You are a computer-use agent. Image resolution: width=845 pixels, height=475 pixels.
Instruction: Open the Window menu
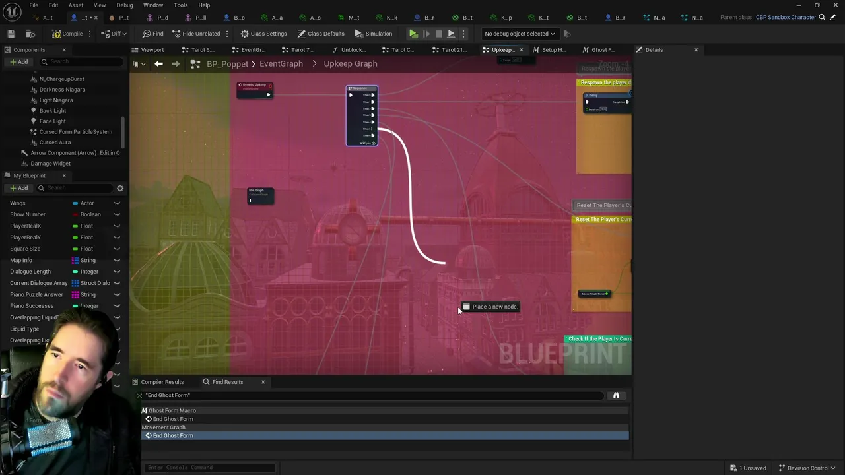click(x=153, y=5)
